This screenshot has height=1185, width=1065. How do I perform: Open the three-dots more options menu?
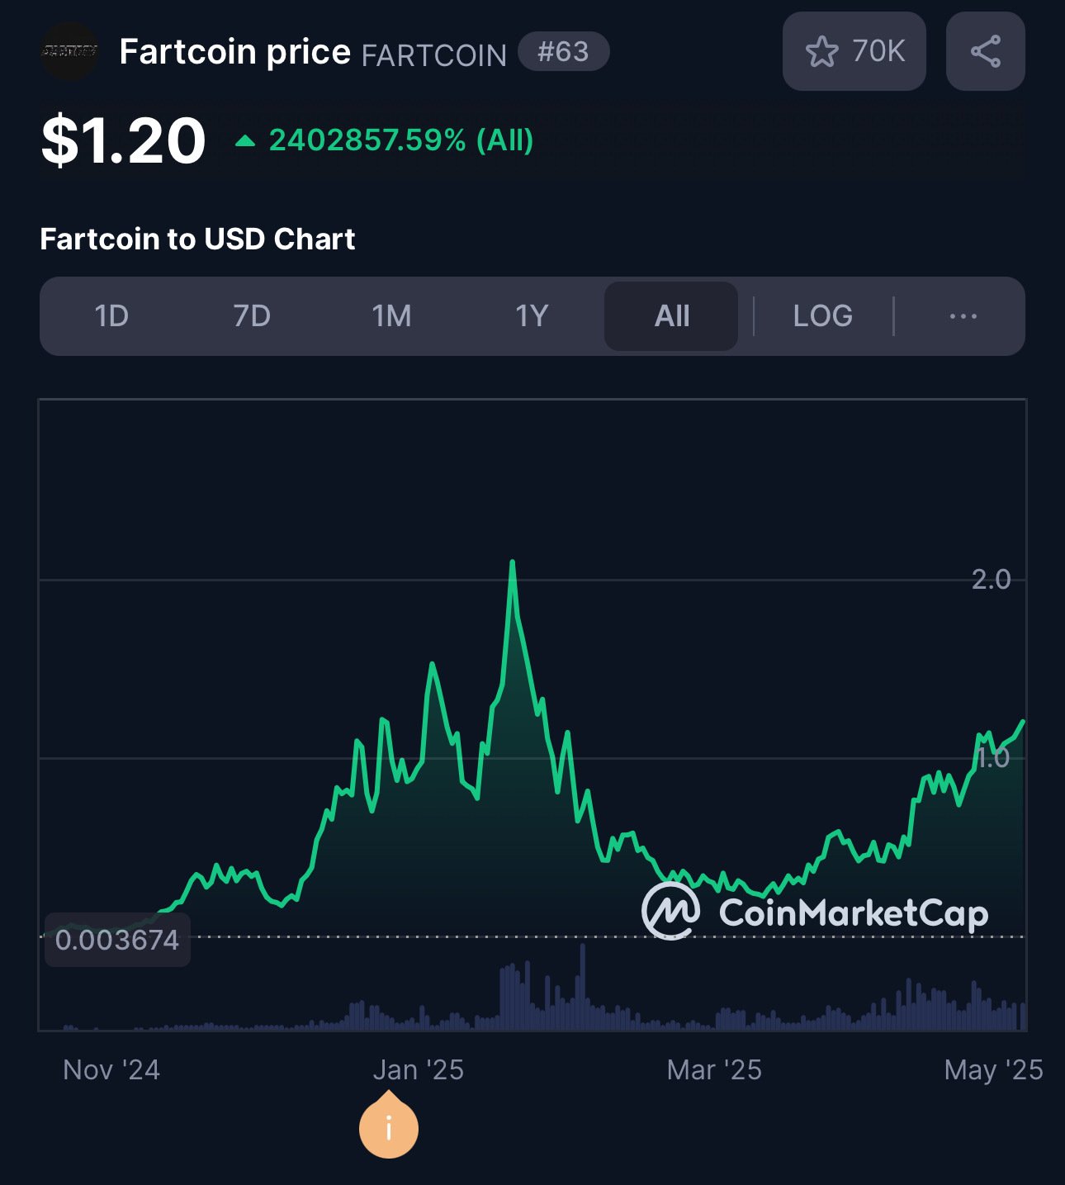[x=963, y=316]
